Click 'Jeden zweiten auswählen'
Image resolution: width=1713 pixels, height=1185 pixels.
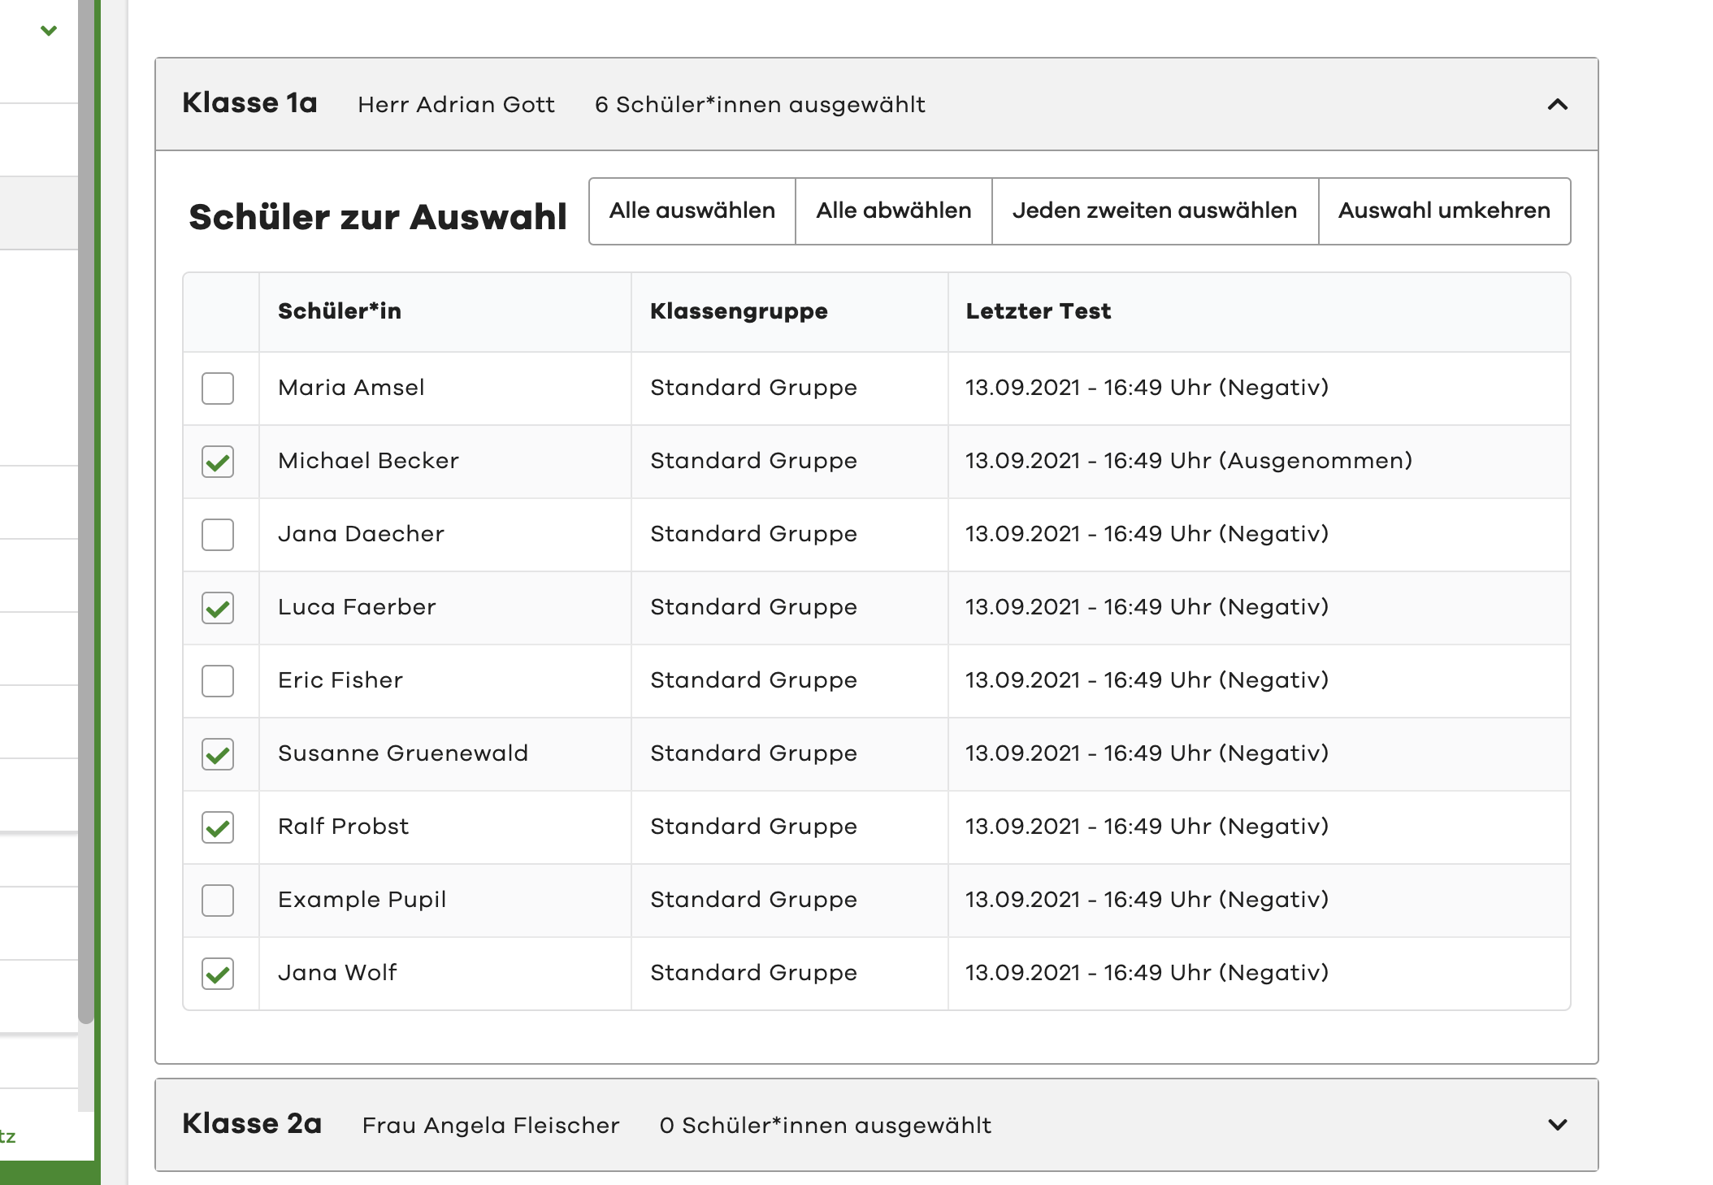(x=1154, y=211)
